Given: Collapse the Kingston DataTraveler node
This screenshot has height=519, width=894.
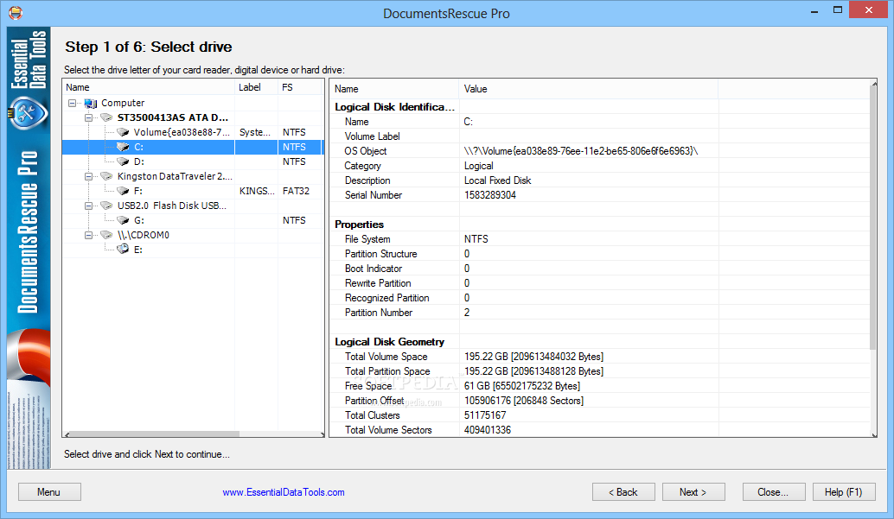Looking at the screenshot, I should (88, 177).
